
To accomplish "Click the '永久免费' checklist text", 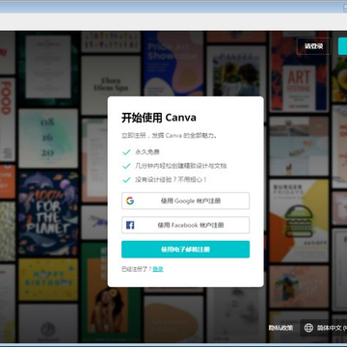I will 147,152.
